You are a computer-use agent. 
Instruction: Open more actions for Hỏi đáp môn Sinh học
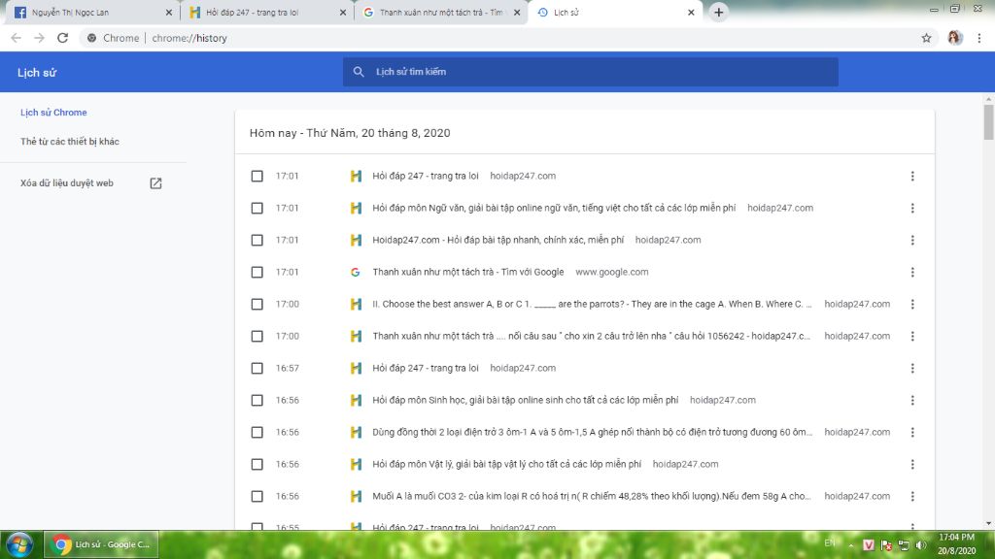click(912, 400)
